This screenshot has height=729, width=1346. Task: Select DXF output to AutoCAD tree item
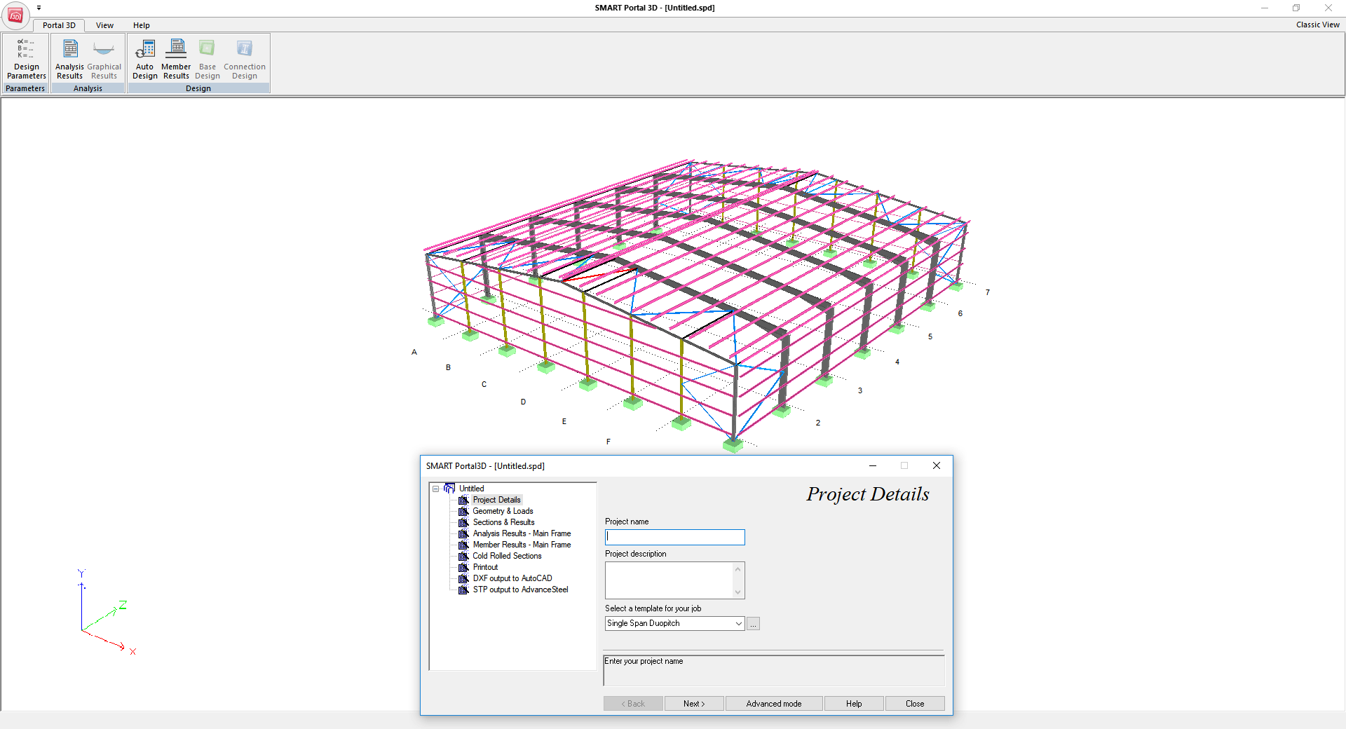(x=512, y=578)
